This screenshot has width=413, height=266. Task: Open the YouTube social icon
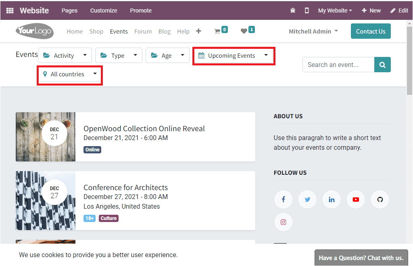click(x=356, y=199)
